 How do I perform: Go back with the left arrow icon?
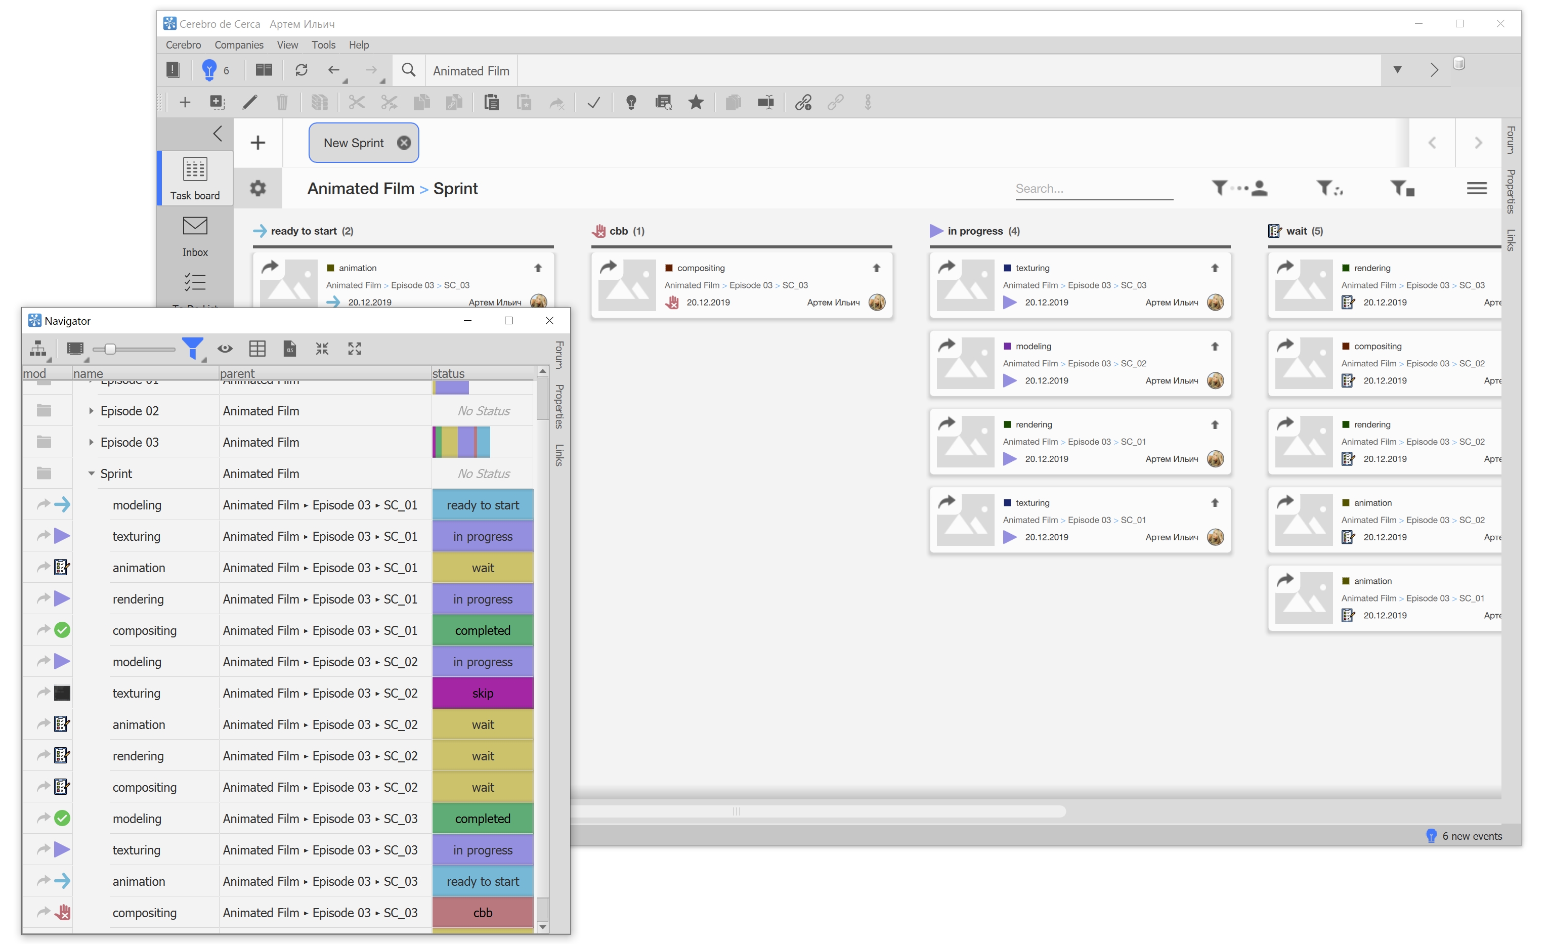[334, 70]
